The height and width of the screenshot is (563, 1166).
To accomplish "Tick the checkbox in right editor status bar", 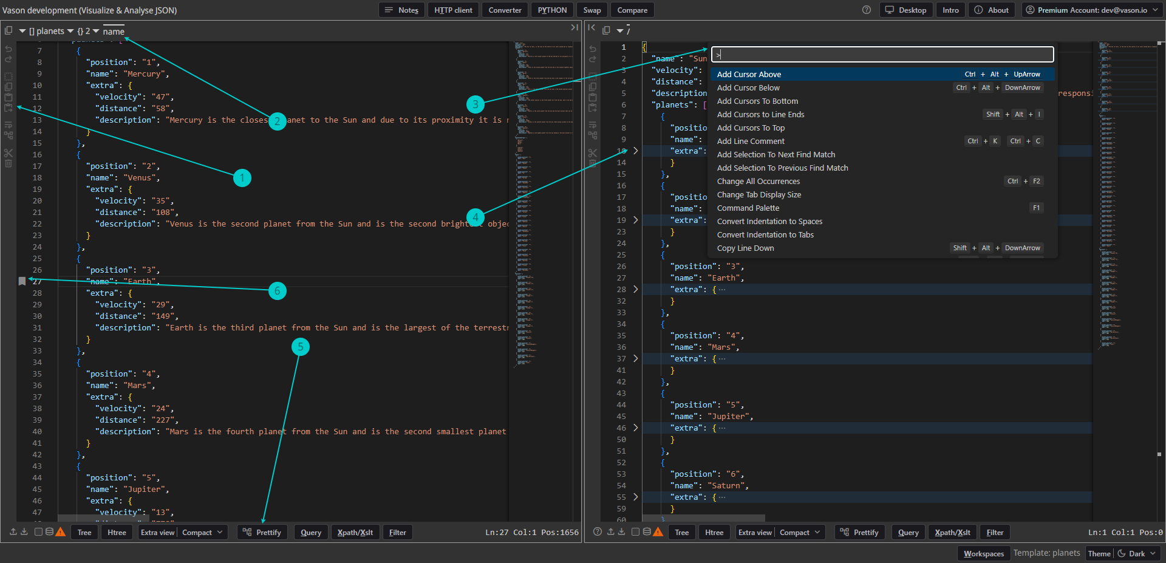I will pos(635,532).
